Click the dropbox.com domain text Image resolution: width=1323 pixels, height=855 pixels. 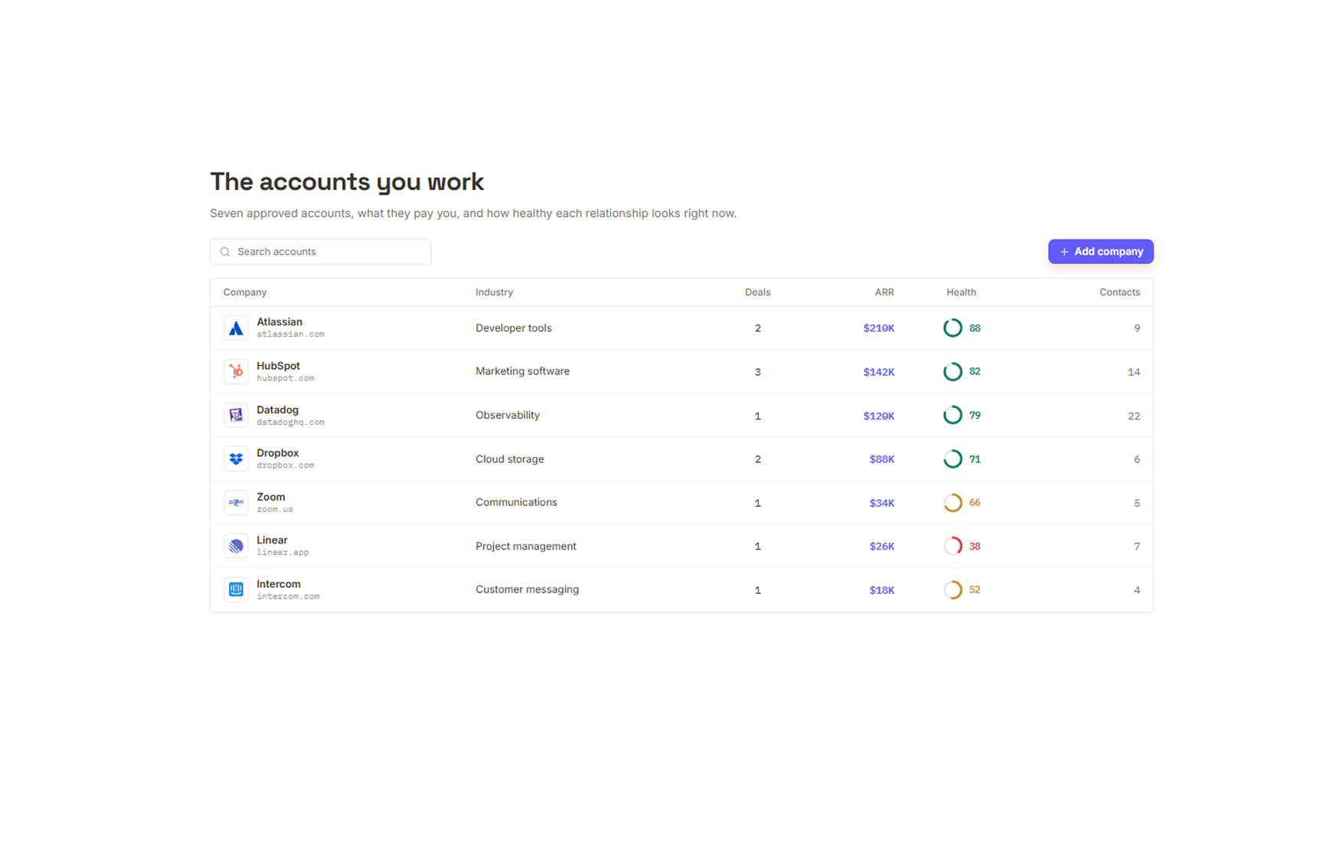[x=285, y=465]
